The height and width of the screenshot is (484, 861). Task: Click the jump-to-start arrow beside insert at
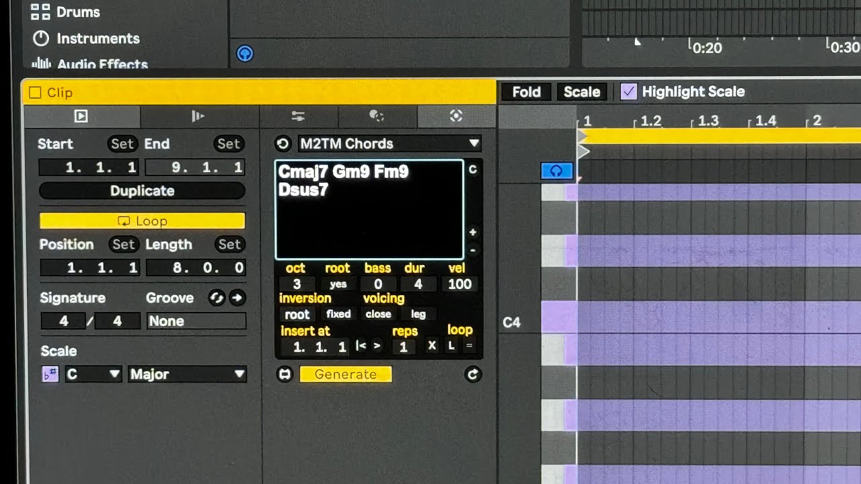pyautogui.click(x=361, y=346)
